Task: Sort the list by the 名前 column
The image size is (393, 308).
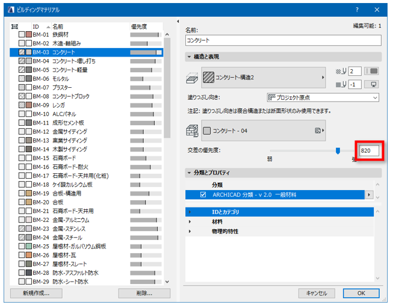Action: click(90, 26)
